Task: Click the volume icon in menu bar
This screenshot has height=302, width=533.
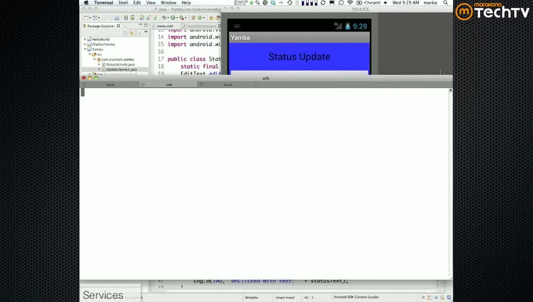Action: (385, 3)
